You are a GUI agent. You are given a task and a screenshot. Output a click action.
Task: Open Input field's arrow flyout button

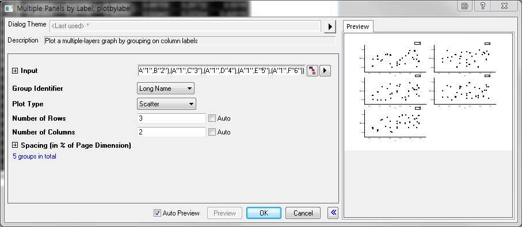(x=325, y=71)
